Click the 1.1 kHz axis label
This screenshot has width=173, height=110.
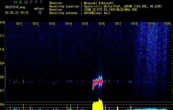(2, 36)
